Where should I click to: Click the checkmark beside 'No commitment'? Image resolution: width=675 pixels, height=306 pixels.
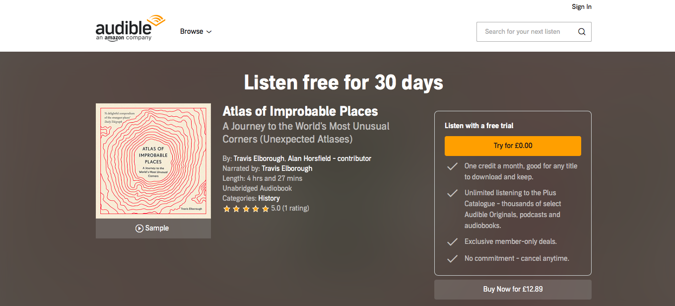point(452,259)
